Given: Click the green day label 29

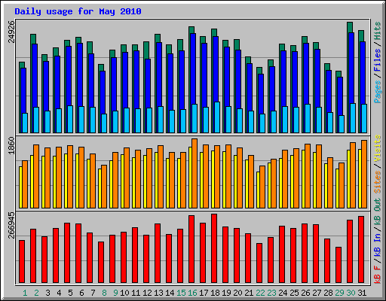Looking at the screenshot, I should (339, 293).
